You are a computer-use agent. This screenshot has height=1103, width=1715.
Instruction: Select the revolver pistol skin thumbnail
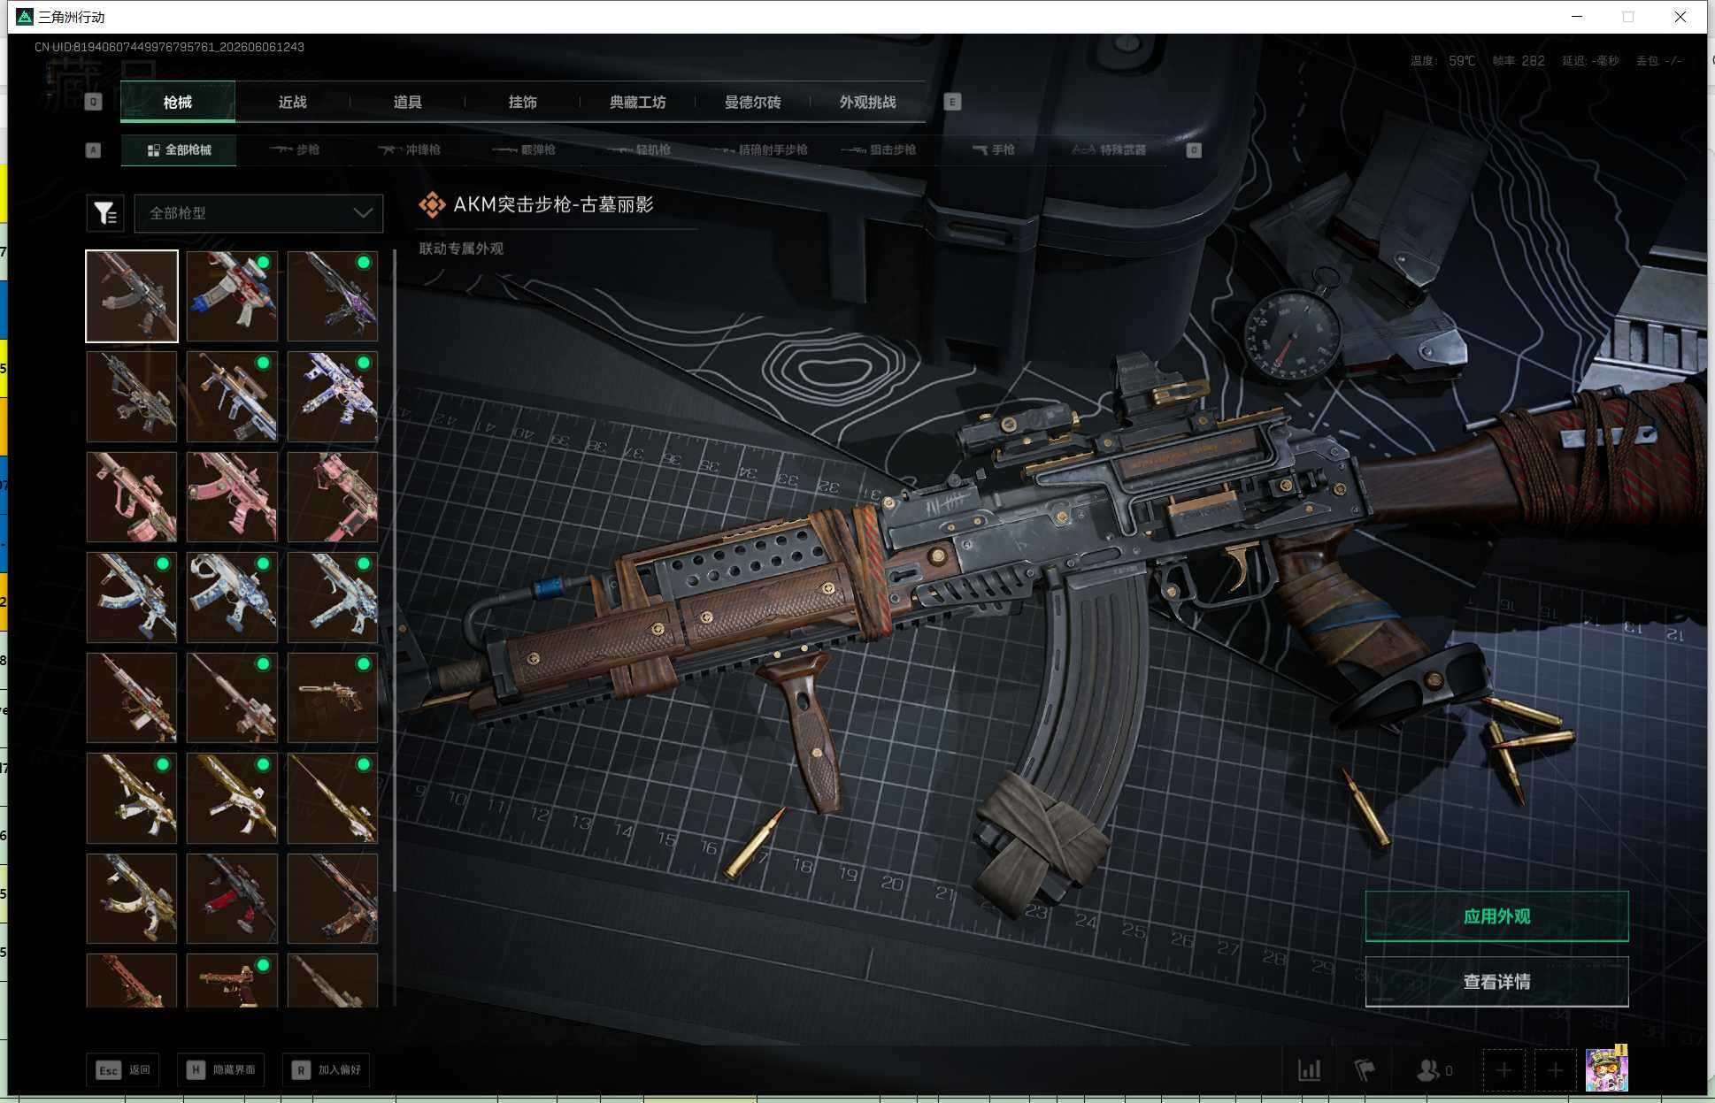pyautogui.click(x=333, y=698)
